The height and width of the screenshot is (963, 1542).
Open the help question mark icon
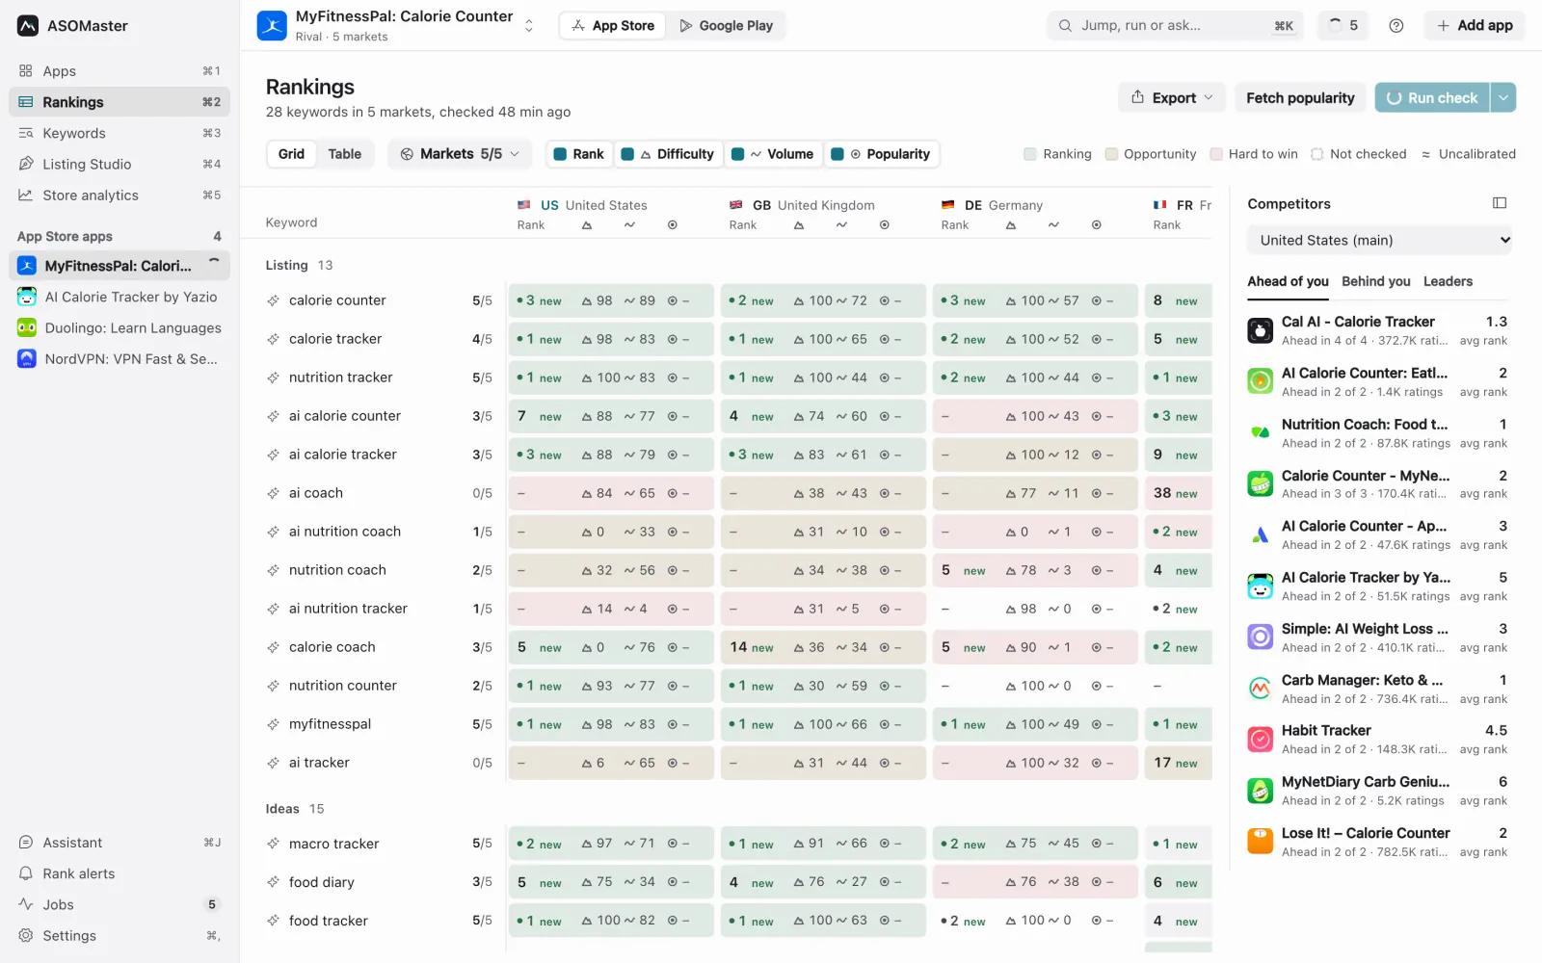[x=1396, y=26]
